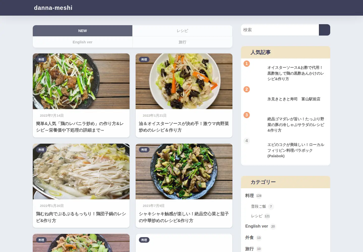Click the date 2021年7月9日
363x252 pixels.
click(154, 206)
